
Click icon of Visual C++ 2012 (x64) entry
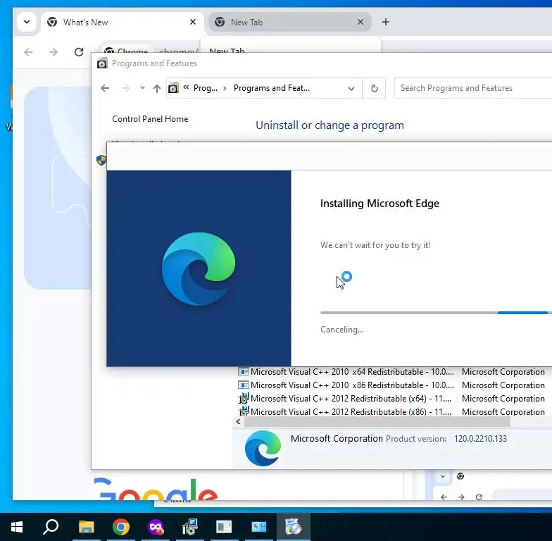pyautogui.click(x=244, y=399)
